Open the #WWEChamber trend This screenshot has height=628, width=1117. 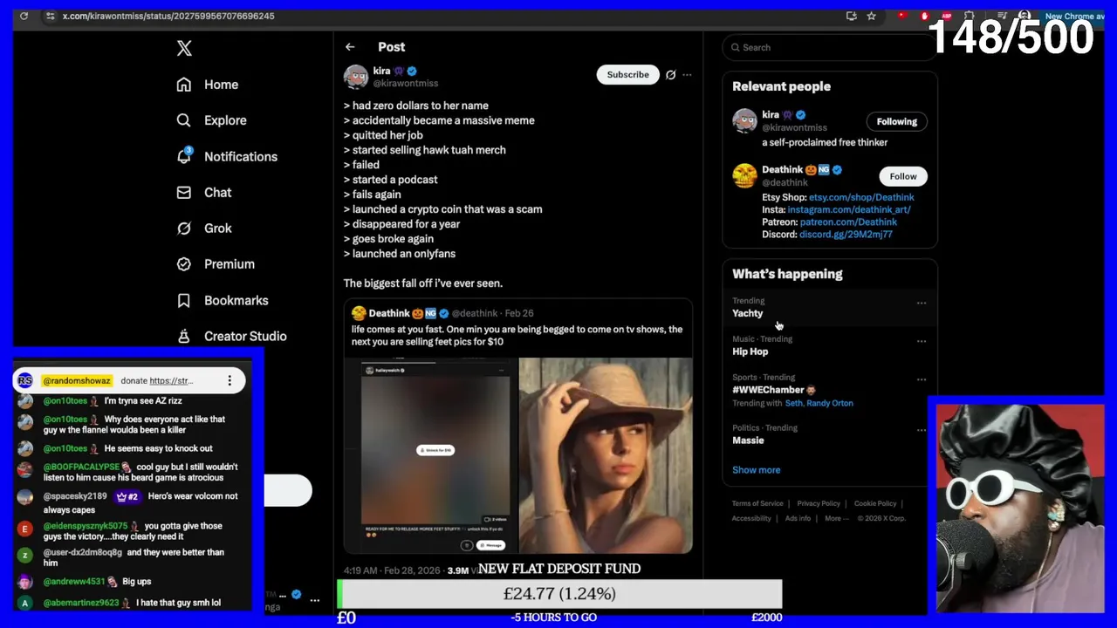768,390
